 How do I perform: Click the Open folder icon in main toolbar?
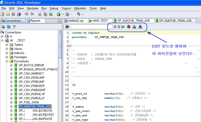point(8,14)
